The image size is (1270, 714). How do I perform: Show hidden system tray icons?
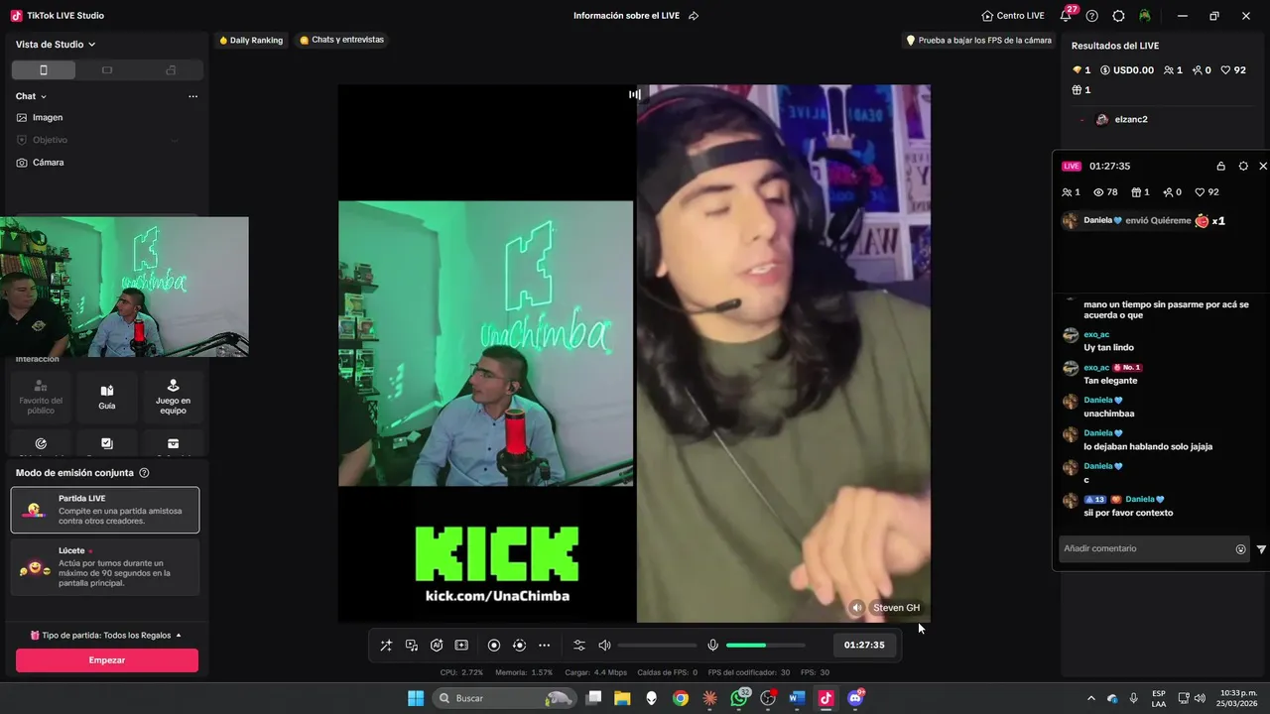(x=1091, y=698)
